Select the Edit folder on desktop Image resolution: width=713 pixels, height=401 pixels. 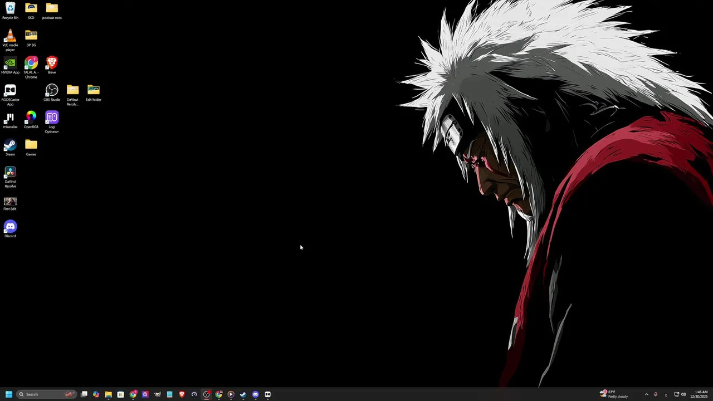(x=94, y=93)
